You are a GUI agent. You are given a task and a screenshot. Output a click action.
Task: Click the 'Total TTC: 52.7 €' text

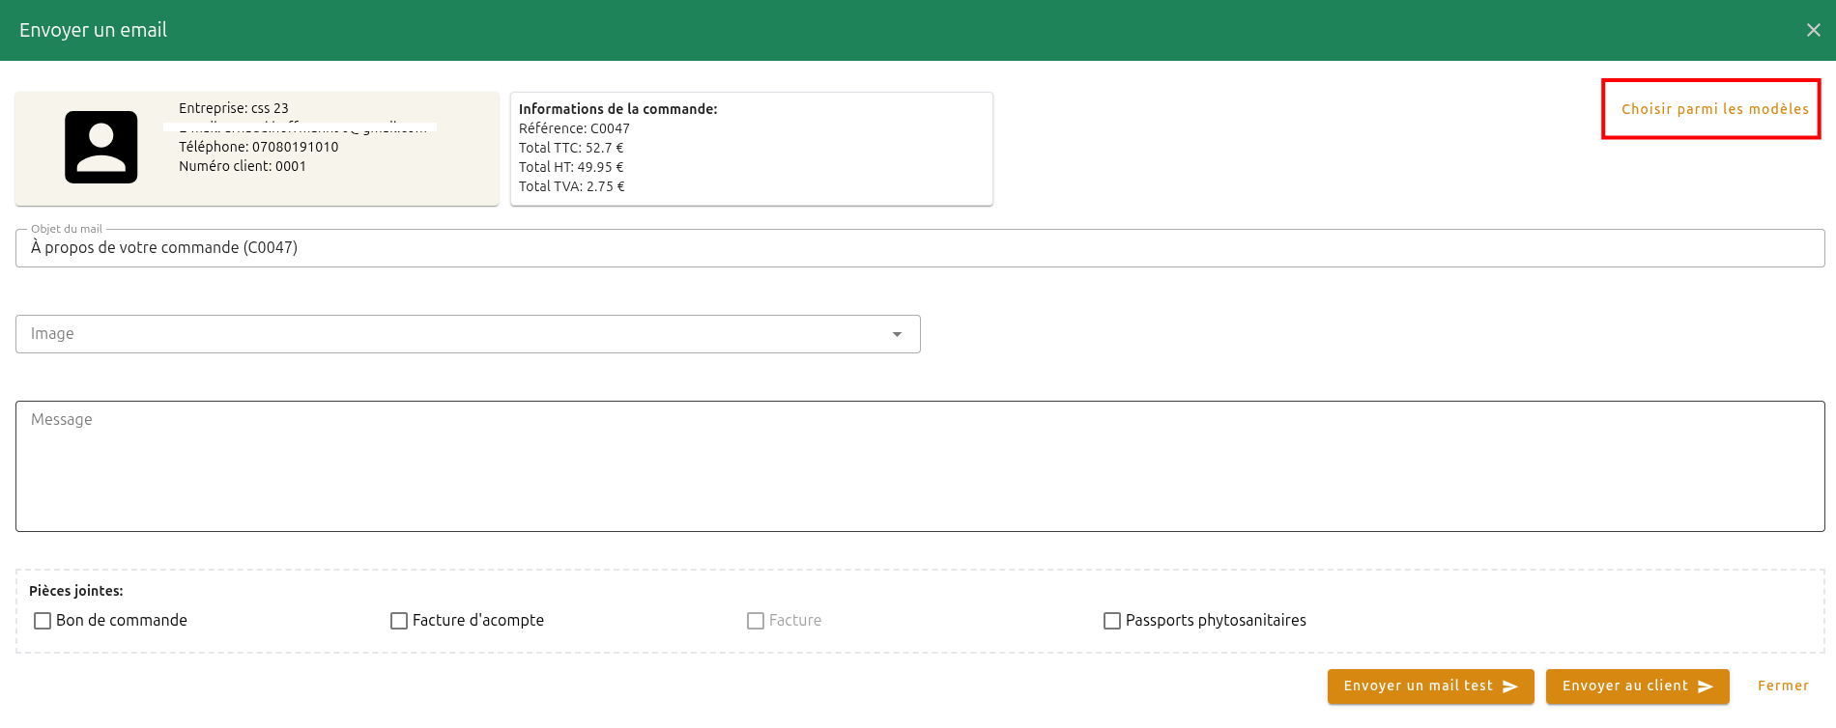tap(571, 148)
